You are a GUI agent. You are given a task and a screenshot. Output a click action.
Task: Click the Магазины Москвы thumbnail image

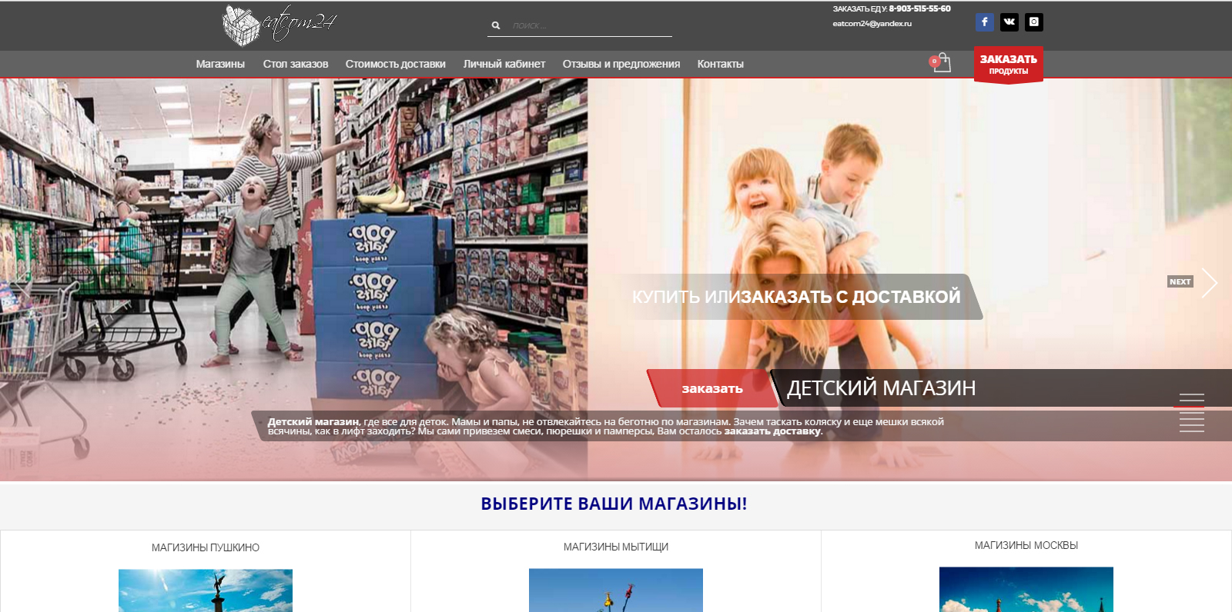(x=1026, y=590)
